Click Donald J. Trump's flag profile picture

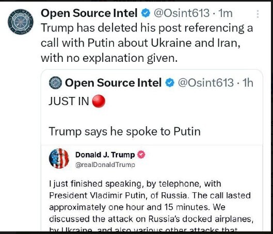click(59, 158)
